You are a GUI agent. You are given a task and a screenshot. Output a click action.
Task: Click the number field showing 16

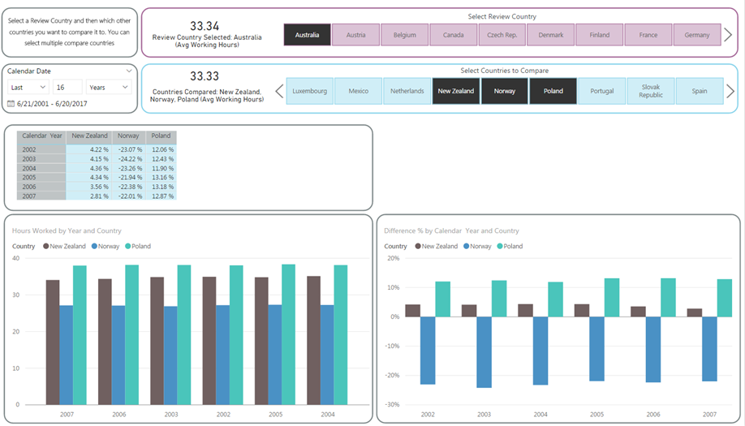click(68, 88)
